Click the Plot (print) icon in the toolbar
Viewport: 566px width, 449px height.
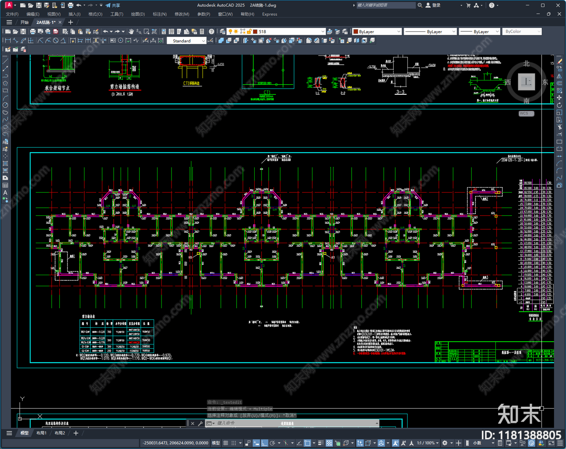pyautogui.click(x=33, y=31)
